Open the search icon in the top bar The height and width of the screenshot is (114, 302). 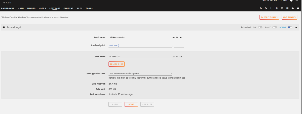point(261,8)
